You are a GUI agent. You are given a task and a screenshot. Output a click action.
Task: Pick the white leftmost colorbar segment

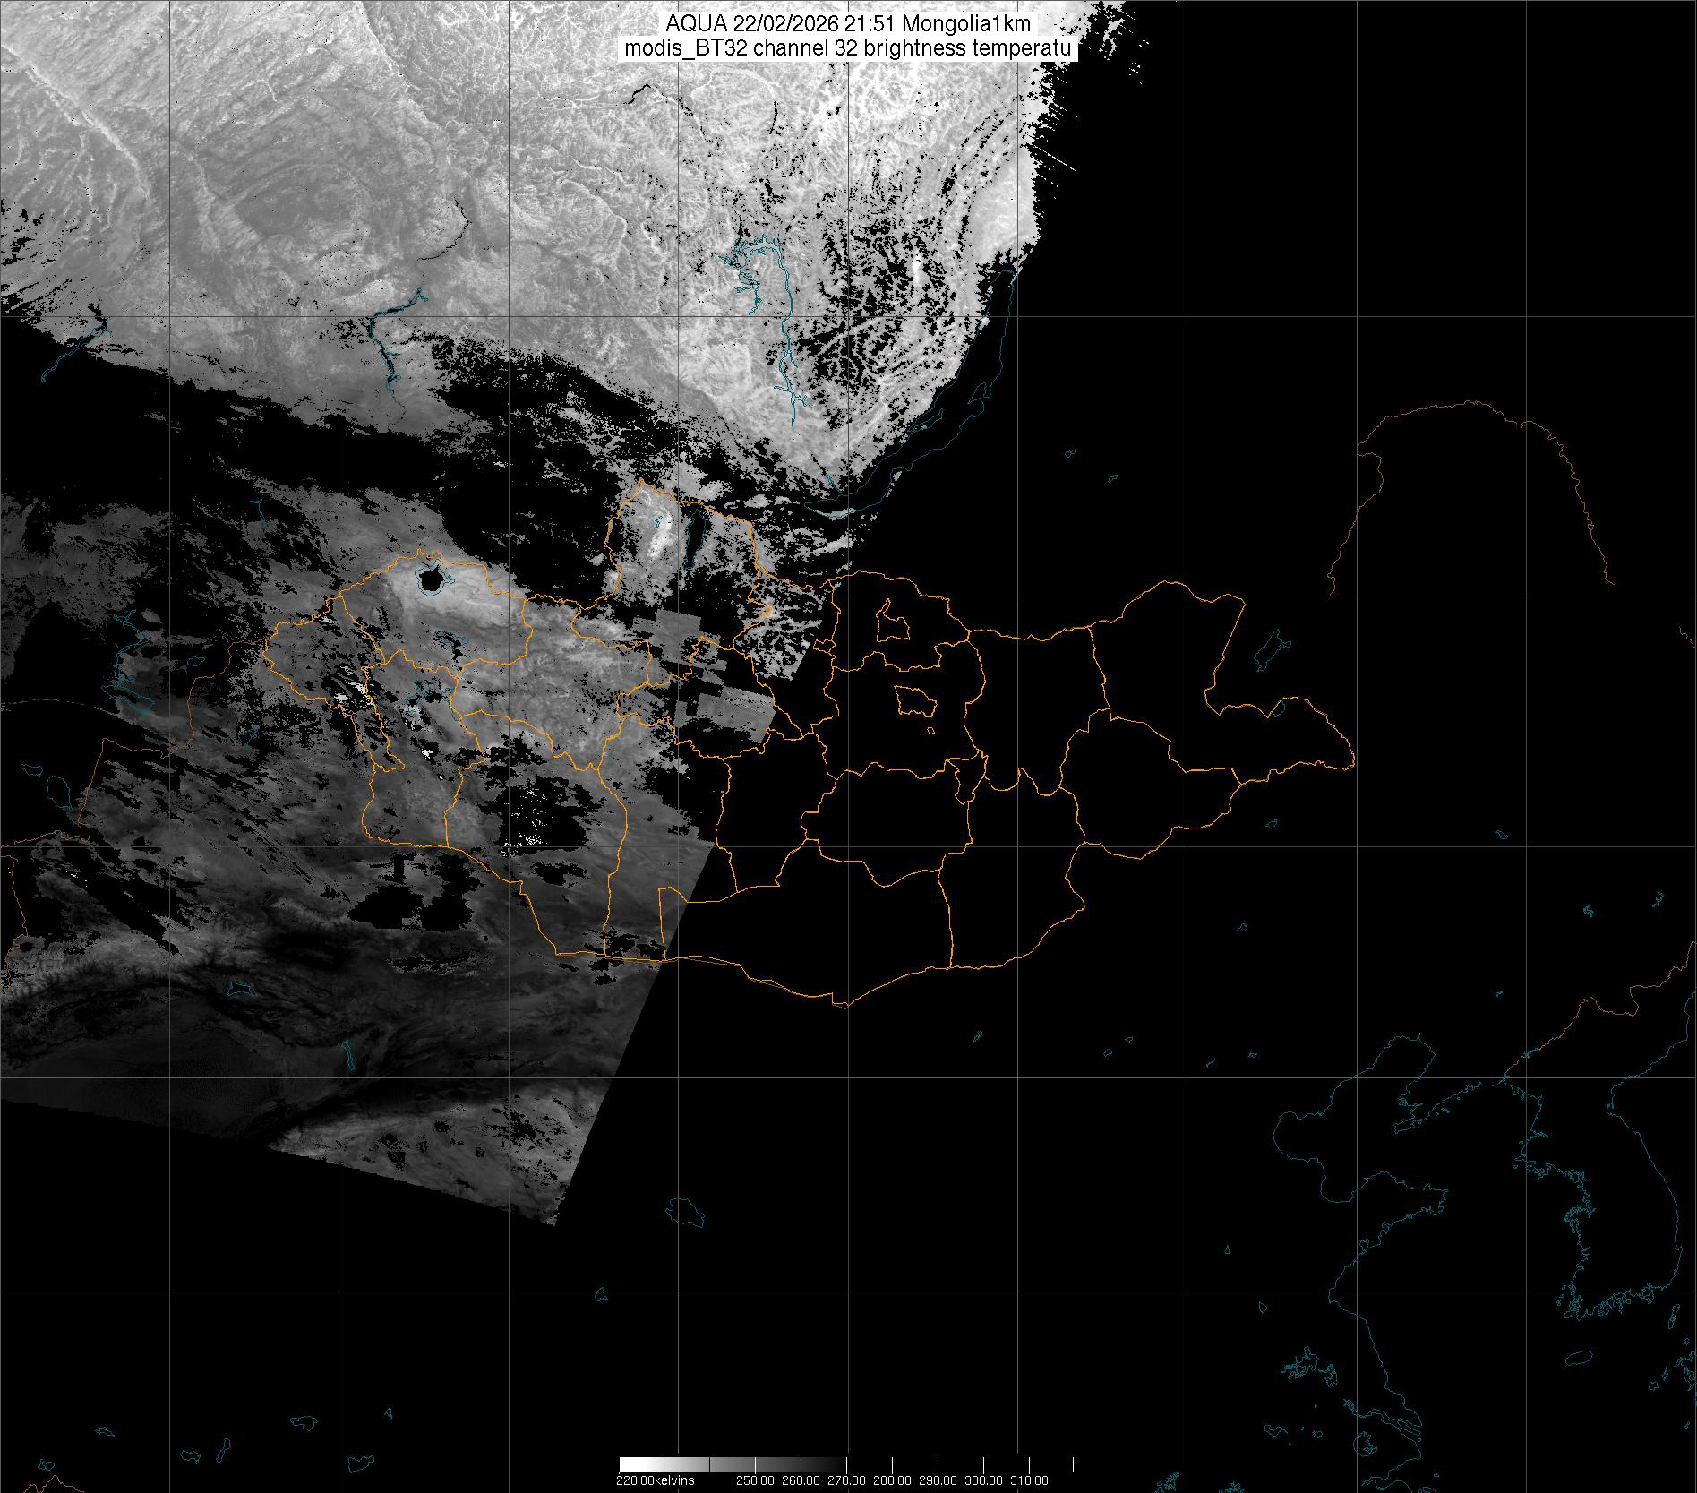point(641,1465)
